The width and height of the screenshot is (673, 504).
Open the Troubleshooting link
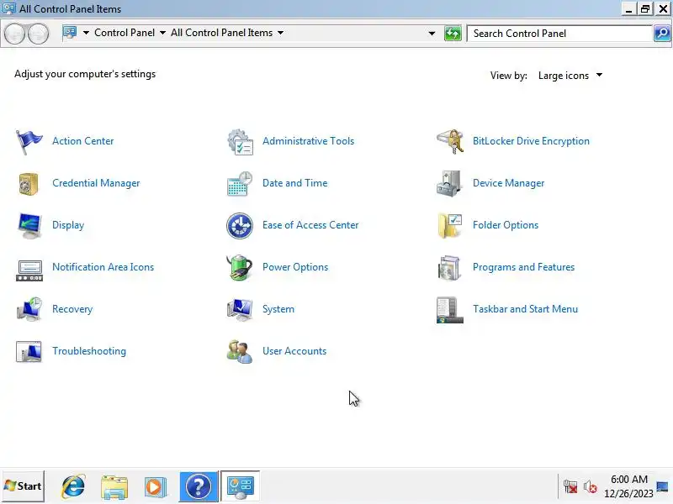click(x=89, y=351)
